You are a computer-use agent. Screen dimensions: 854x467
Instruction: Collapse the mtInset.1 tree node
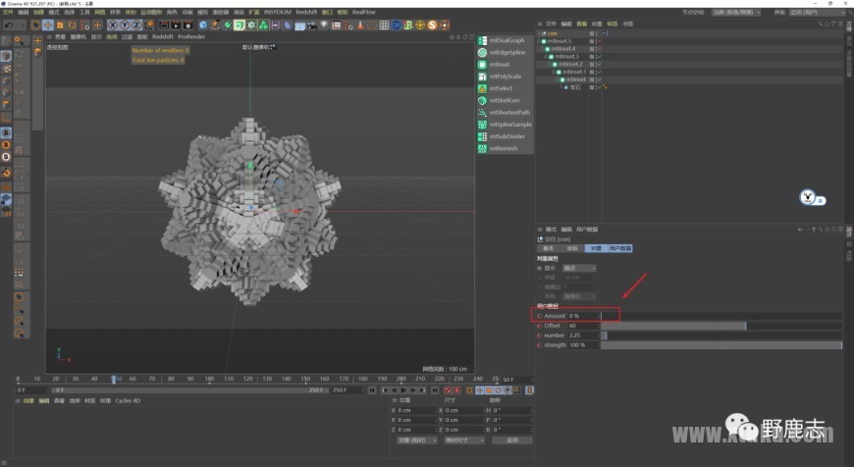(554, 72)
